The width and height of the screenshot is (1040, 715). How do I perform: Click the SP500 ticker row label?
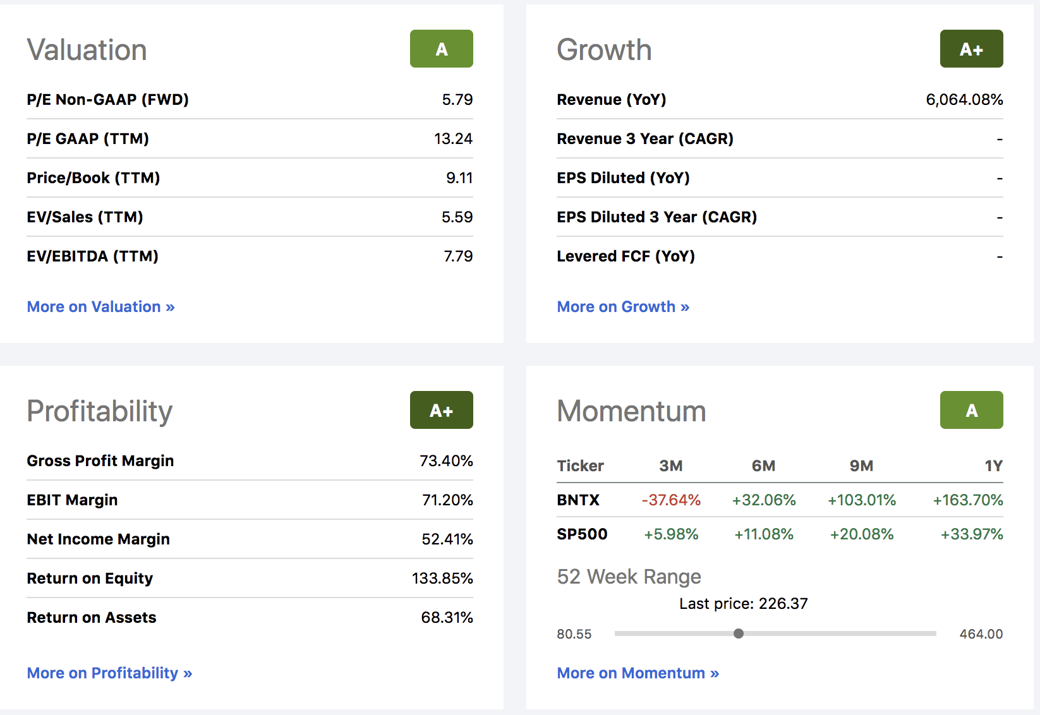click(x=582, y=534)
